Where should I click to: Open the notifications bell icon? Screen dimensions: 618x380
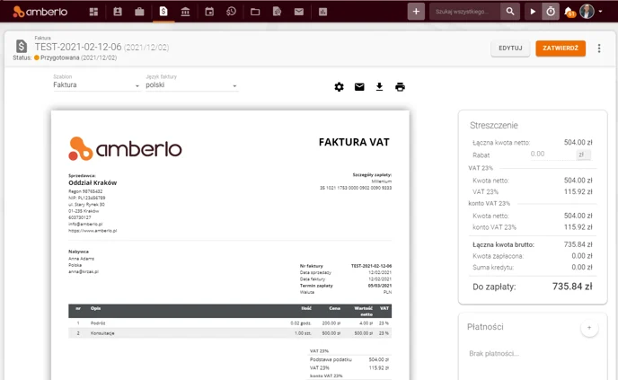click(x=569, y=12)
